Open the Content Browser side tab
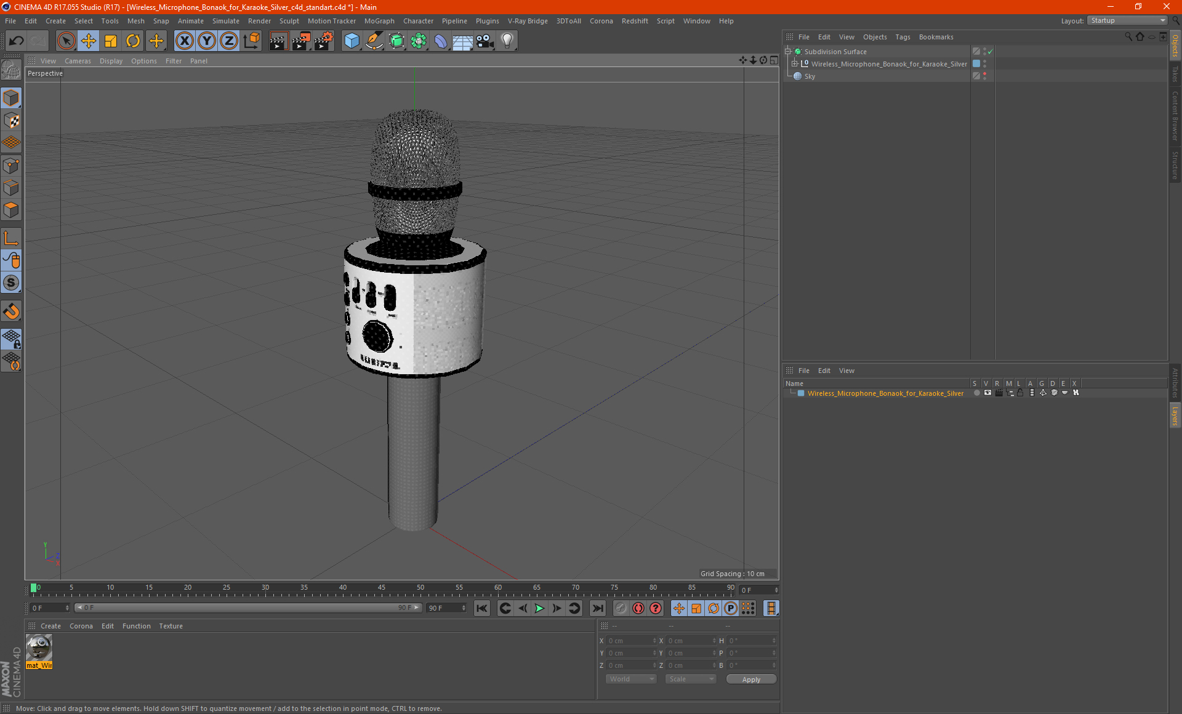 coord(1175,116)
